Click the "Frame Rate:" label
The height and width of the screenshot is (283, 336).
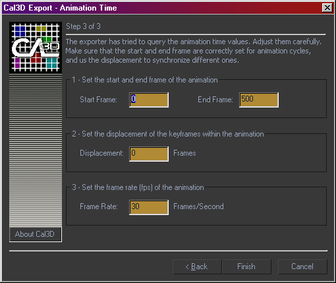tap(99, 206)
